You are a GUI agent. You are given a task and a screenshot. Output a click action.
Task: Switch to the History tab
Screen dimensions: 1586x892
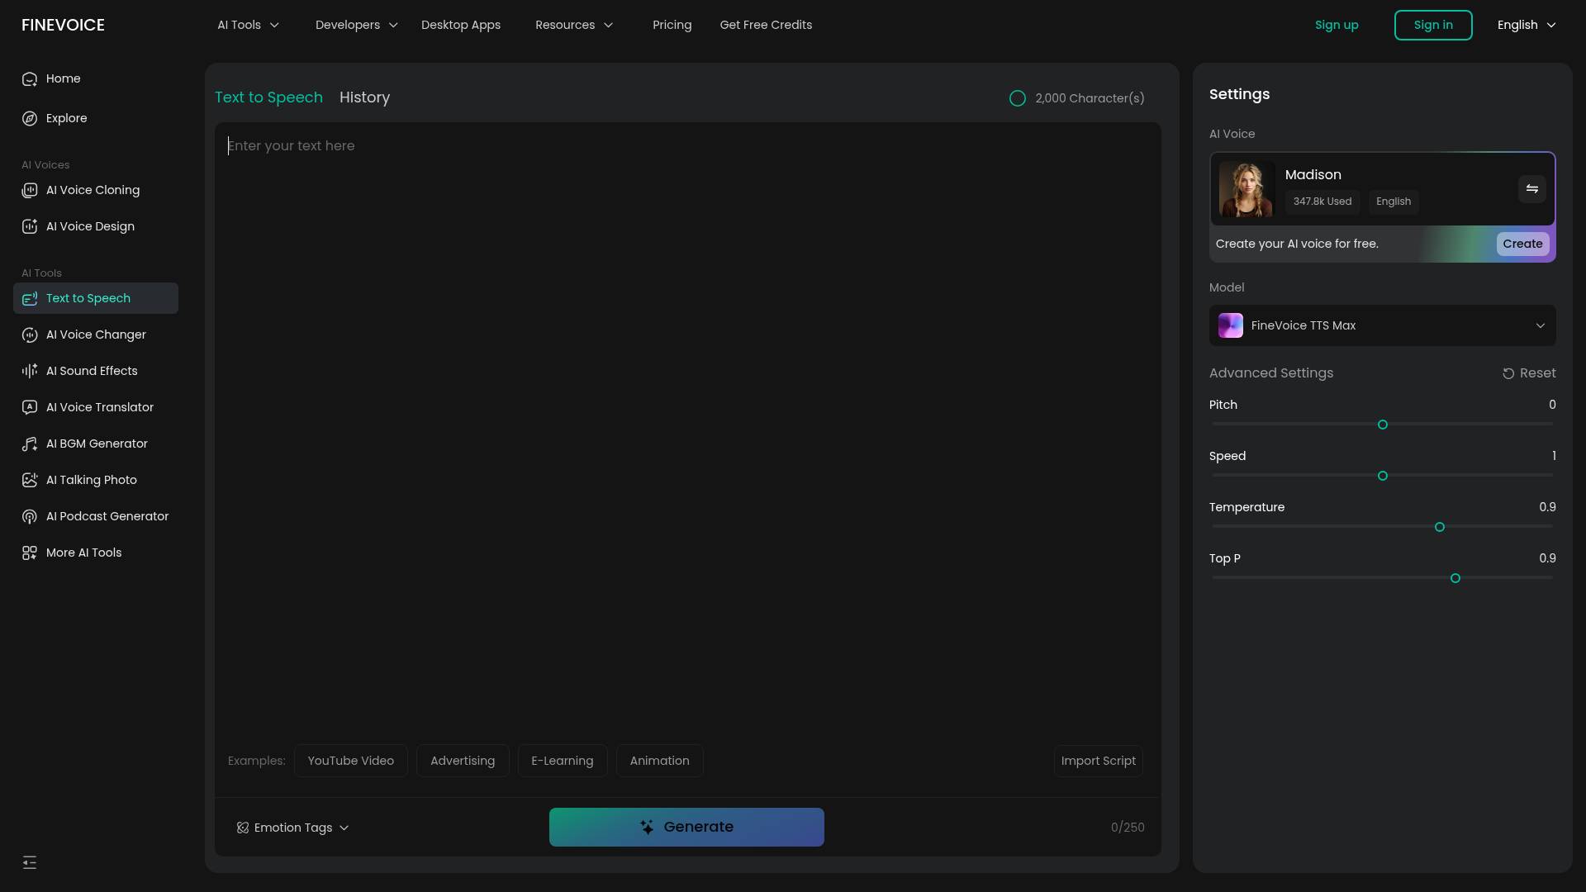pyautogui.click(x=364, y=97)
